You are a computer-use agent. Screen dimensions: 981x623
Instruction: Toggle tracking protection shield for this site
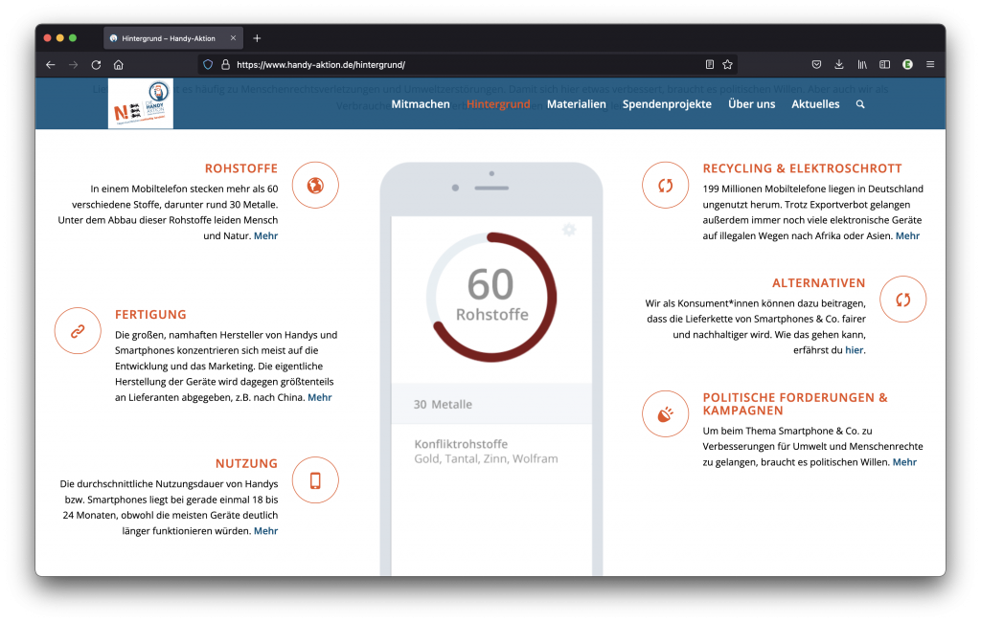tap(207, 64)
